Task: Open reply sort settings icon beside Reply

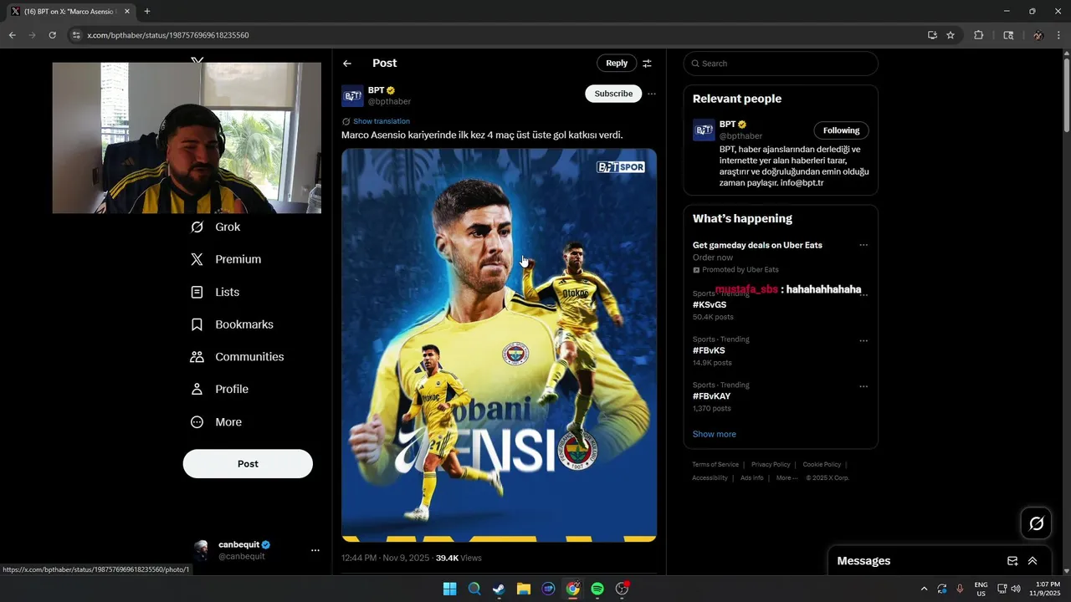Action: (647, 64)
